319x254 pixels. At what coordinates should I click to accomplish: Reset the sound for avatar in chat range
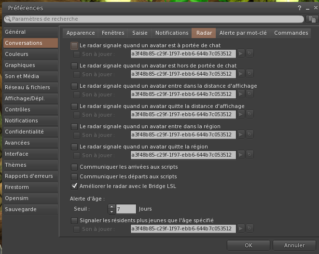click(250, 53)
